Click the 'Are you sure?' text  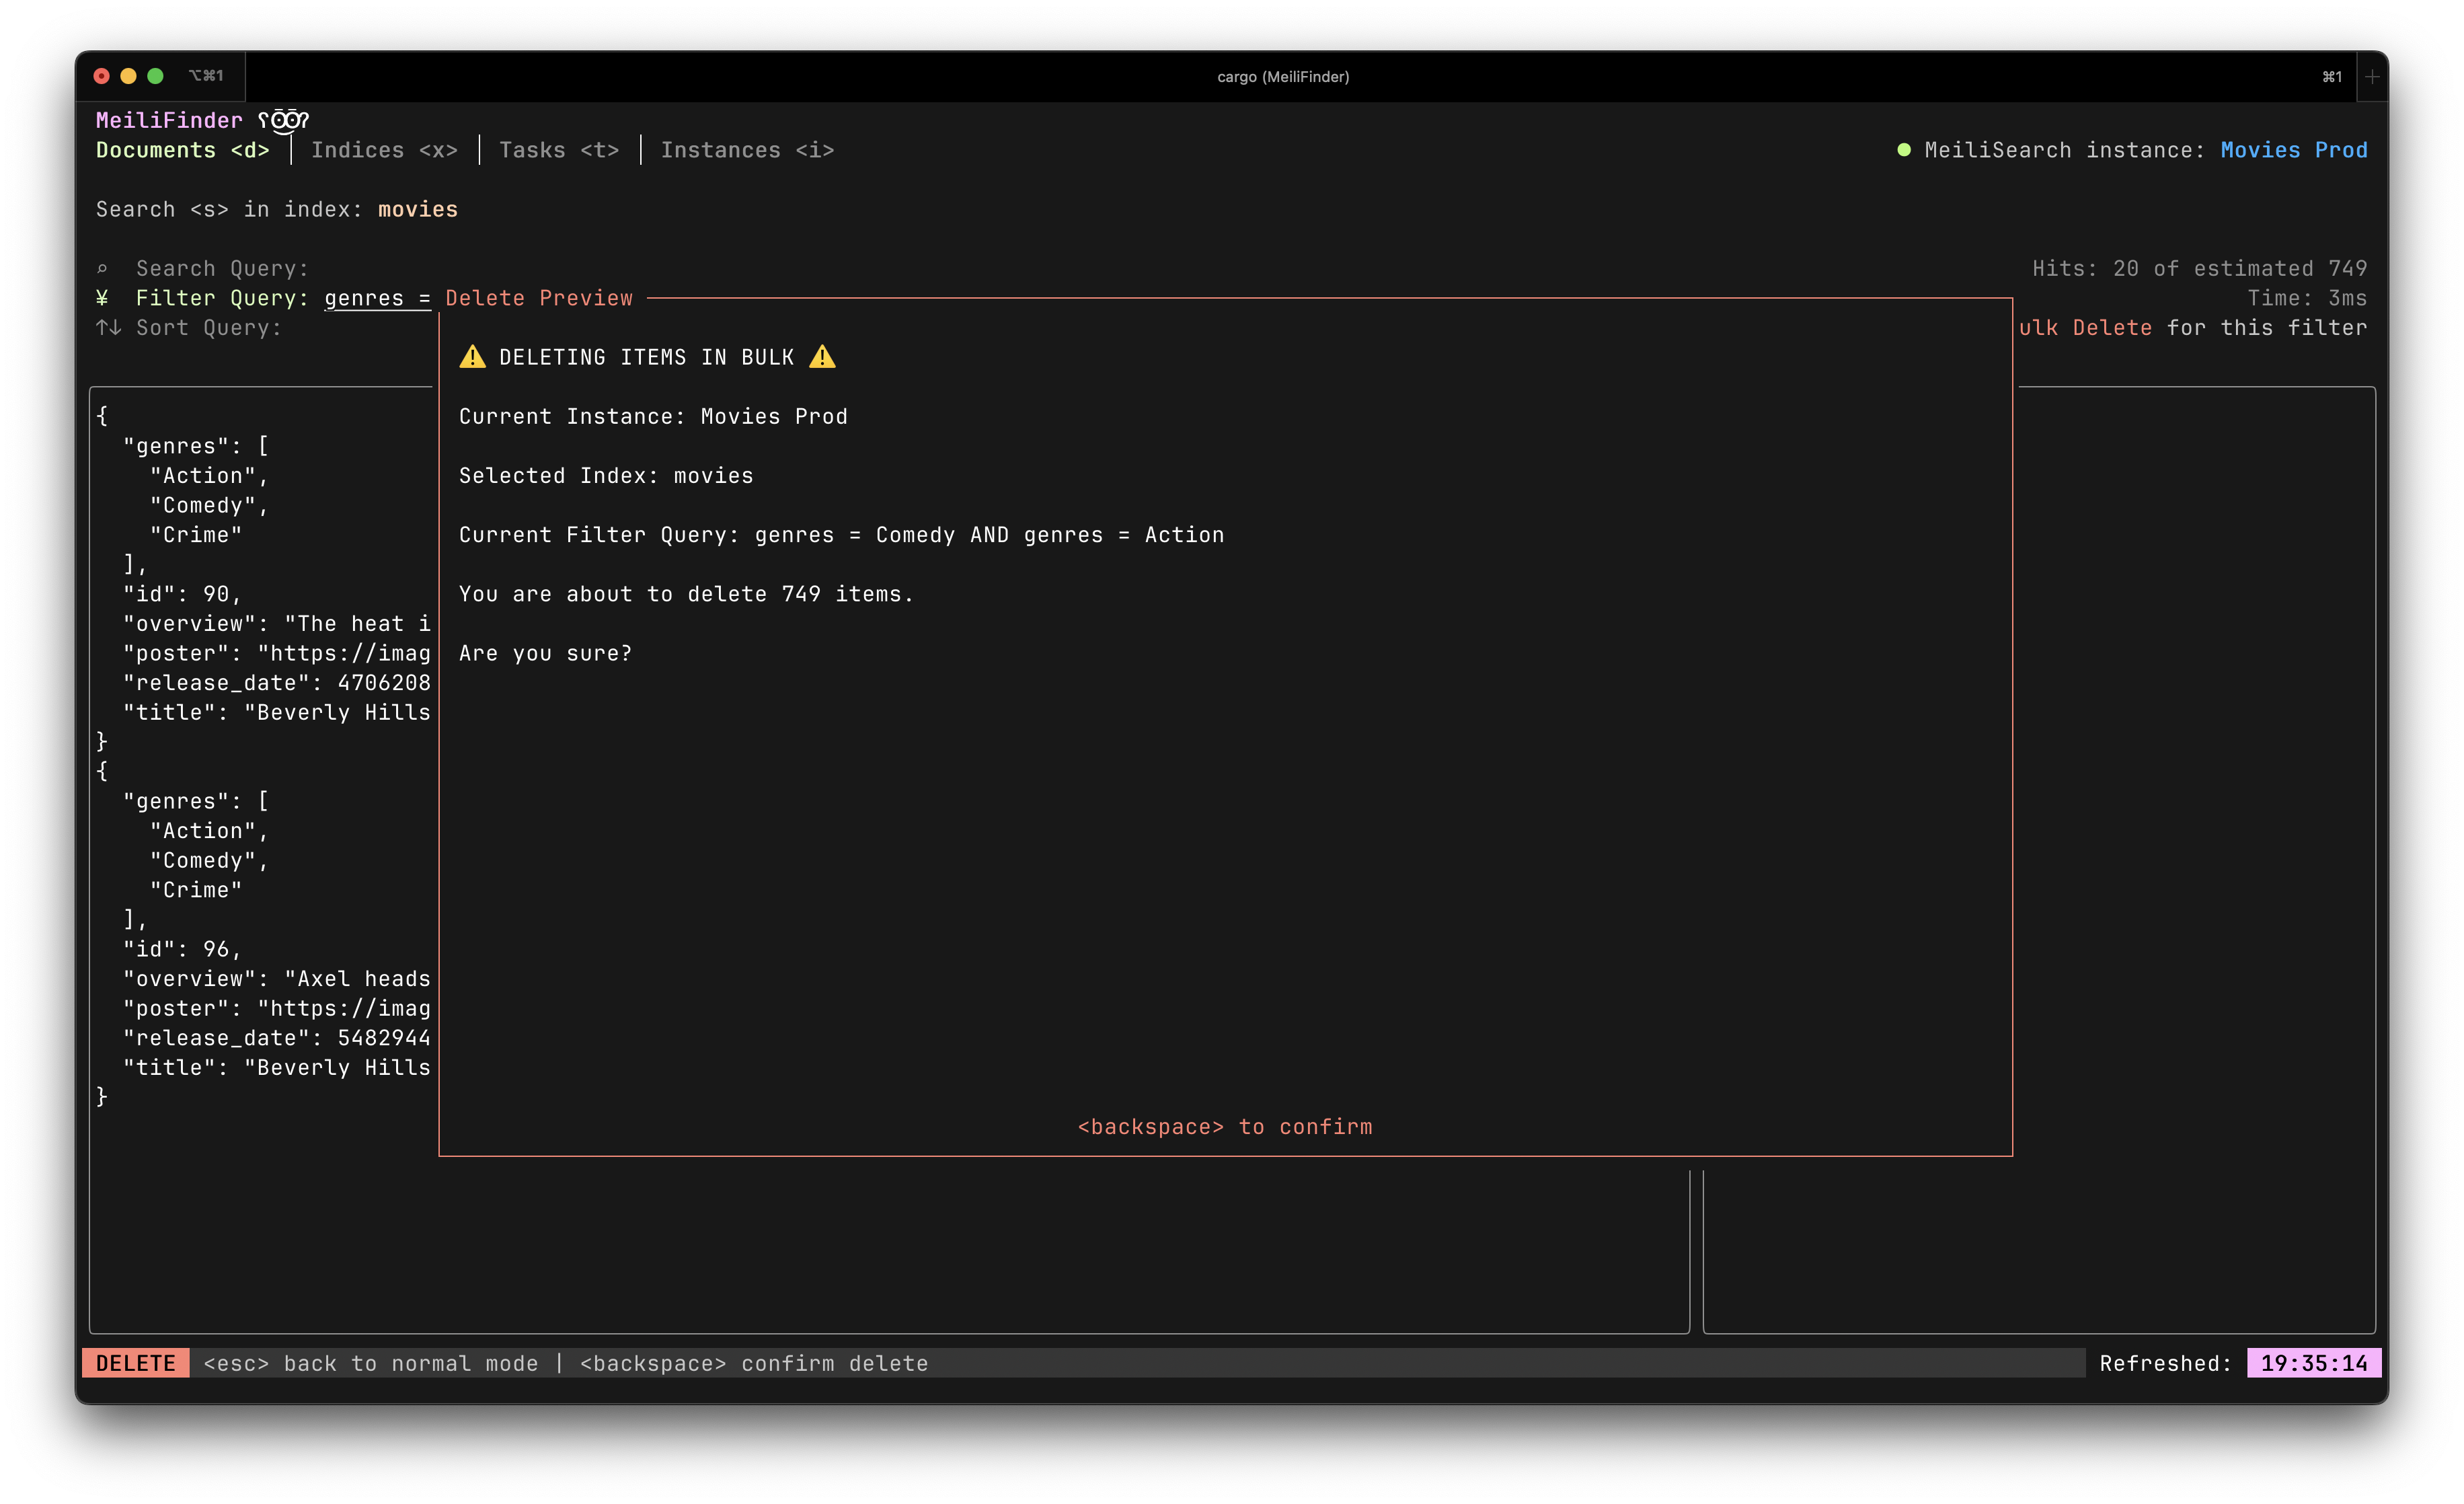546,653
